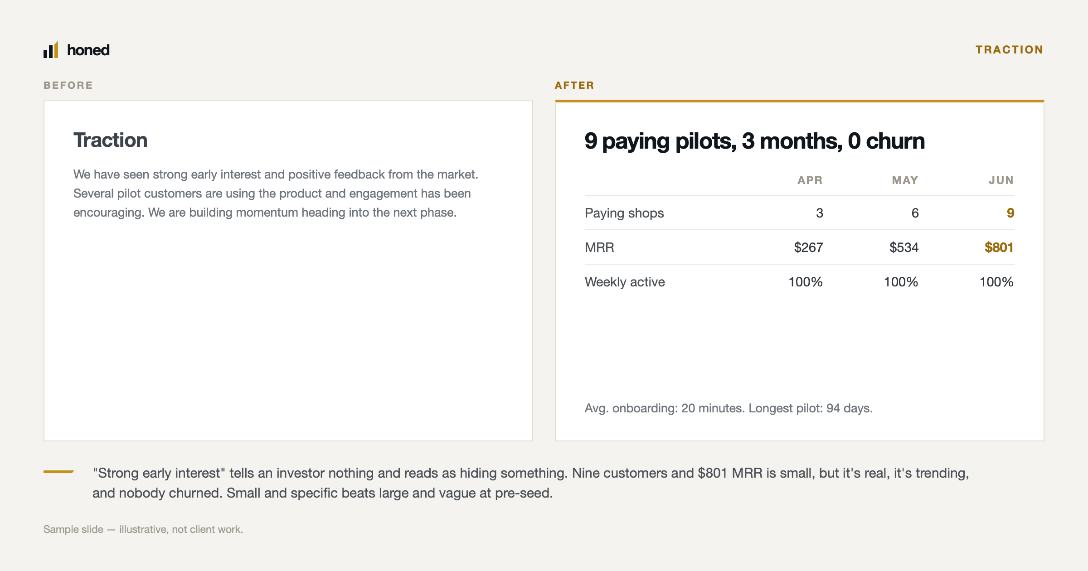The image size is (1088, 571).
Task: Click the AFTER column label
Action: pyautogui.click(x=574, y=85)
